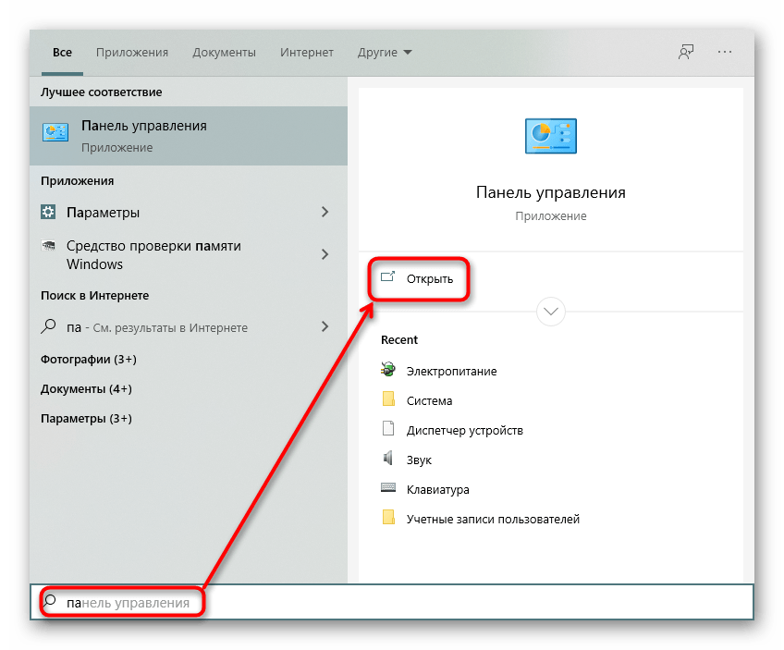
Task: Select the Интернет tab
Action: point(307,53)
